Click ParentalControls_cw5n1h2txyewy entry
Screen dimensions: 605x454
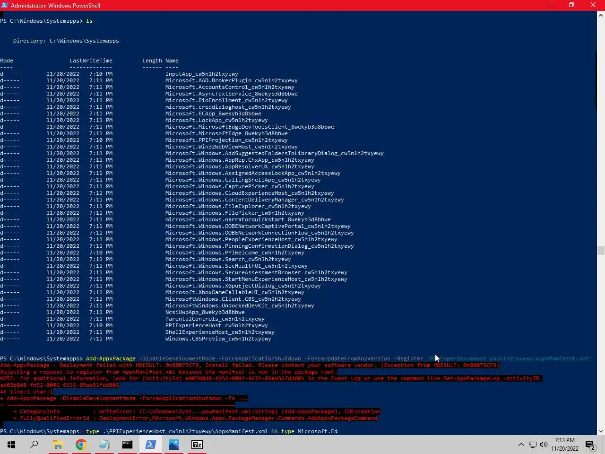point(215,319)
